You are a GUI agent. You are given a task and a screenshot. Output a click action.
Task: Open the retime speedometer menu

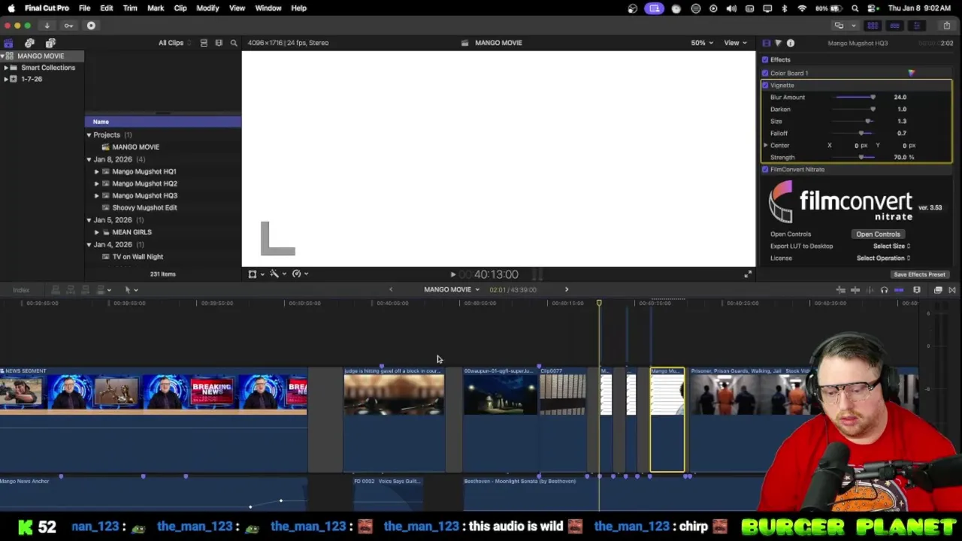click(x=299, y=274)
